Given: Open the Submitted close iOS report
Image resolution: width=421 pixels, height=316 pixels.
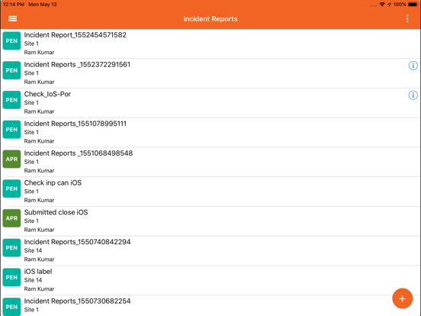Looking at the screenshot, I should 210,221.
